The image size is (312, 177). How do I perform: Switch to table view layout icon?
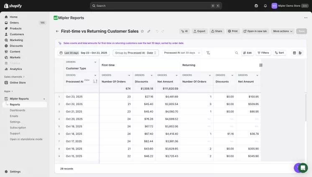294,53
